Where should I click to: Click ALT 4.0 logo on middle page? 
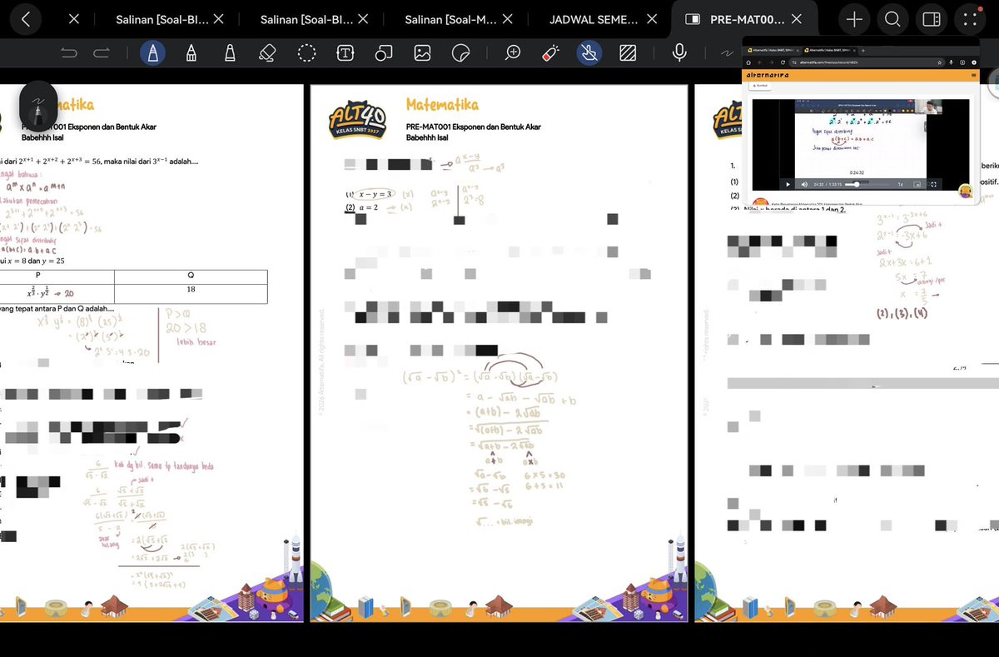click(357, 119)
